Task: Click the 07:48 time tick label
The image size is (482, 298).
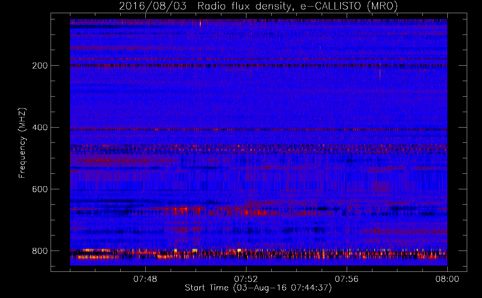Action: [x=145, y=279]
